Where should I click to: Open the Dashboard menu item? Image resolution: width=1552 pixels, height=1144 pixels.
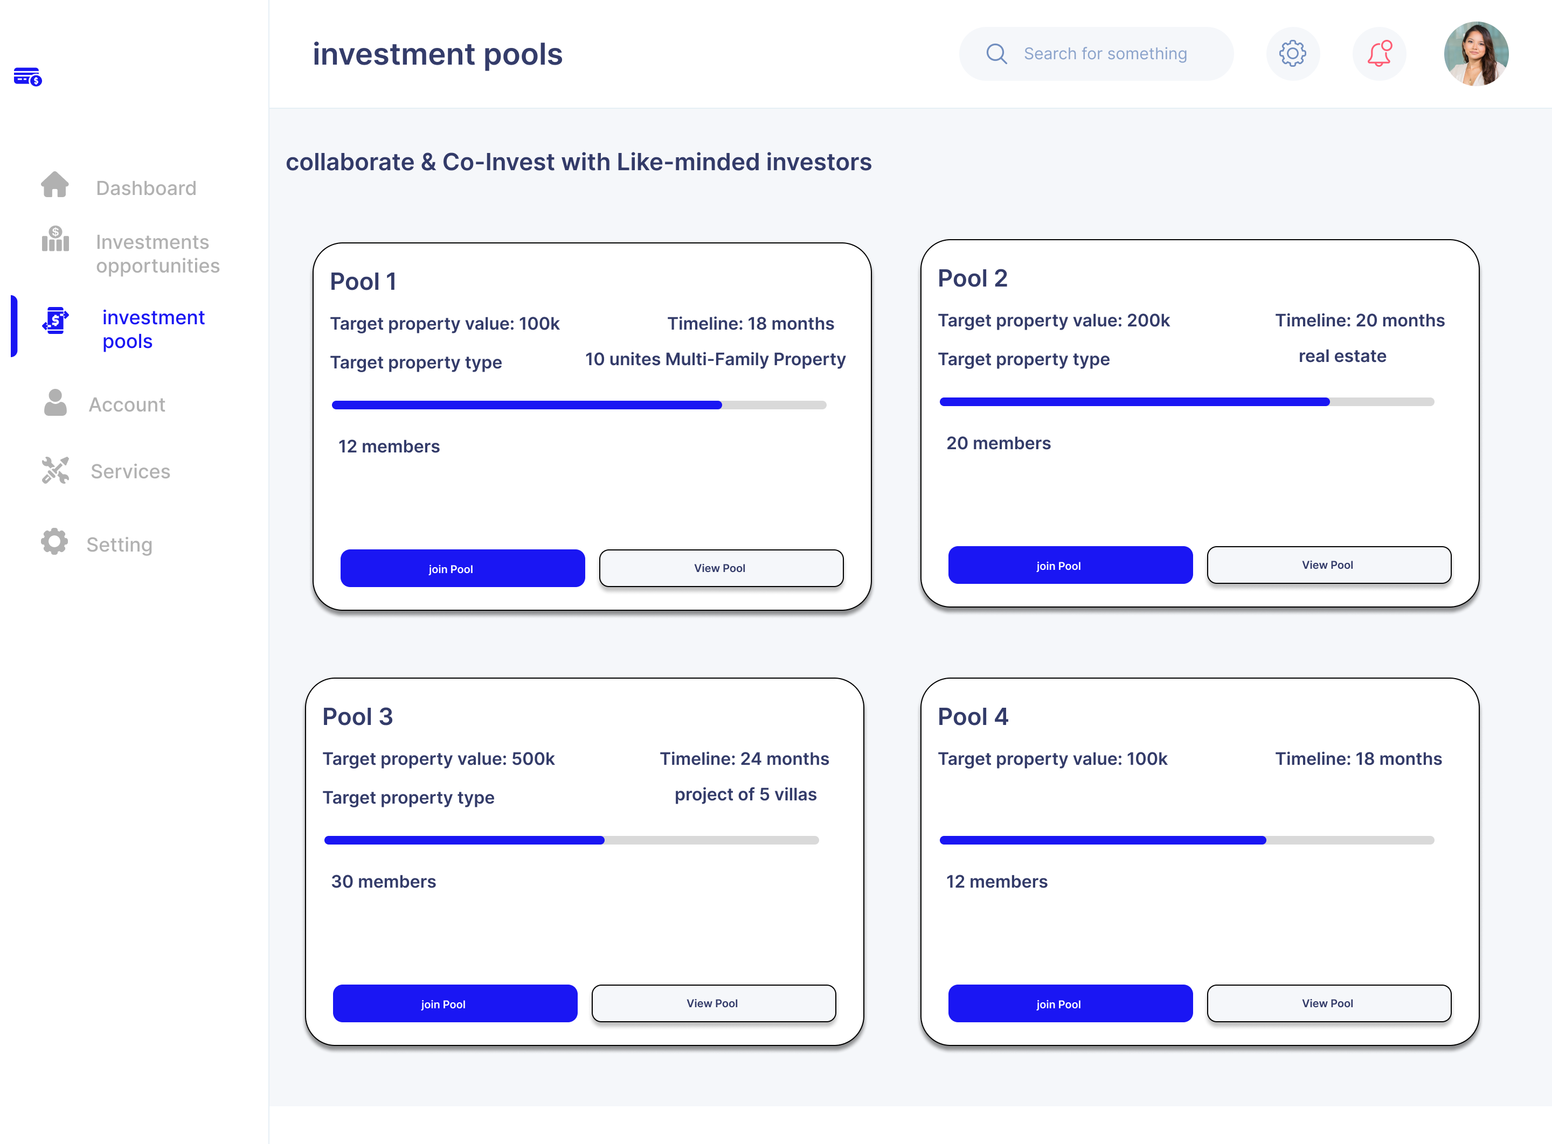coord(146,189)
